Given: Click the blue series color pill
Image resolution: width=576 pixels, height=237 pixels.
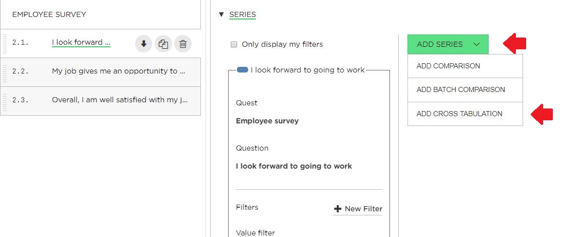Looking at the screenshot, I should 243,70.
